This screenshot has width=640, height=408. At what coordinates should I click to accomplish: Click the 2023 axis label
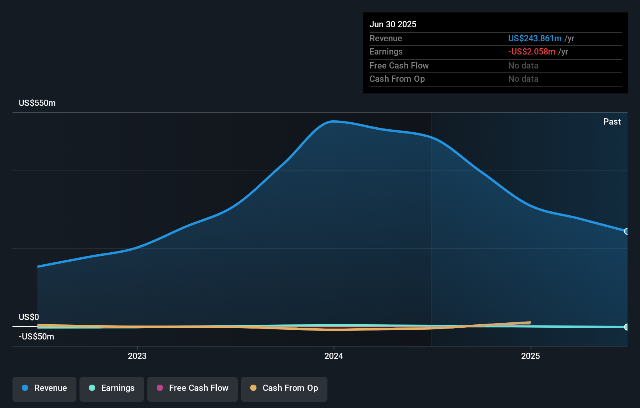click(137, 356)
